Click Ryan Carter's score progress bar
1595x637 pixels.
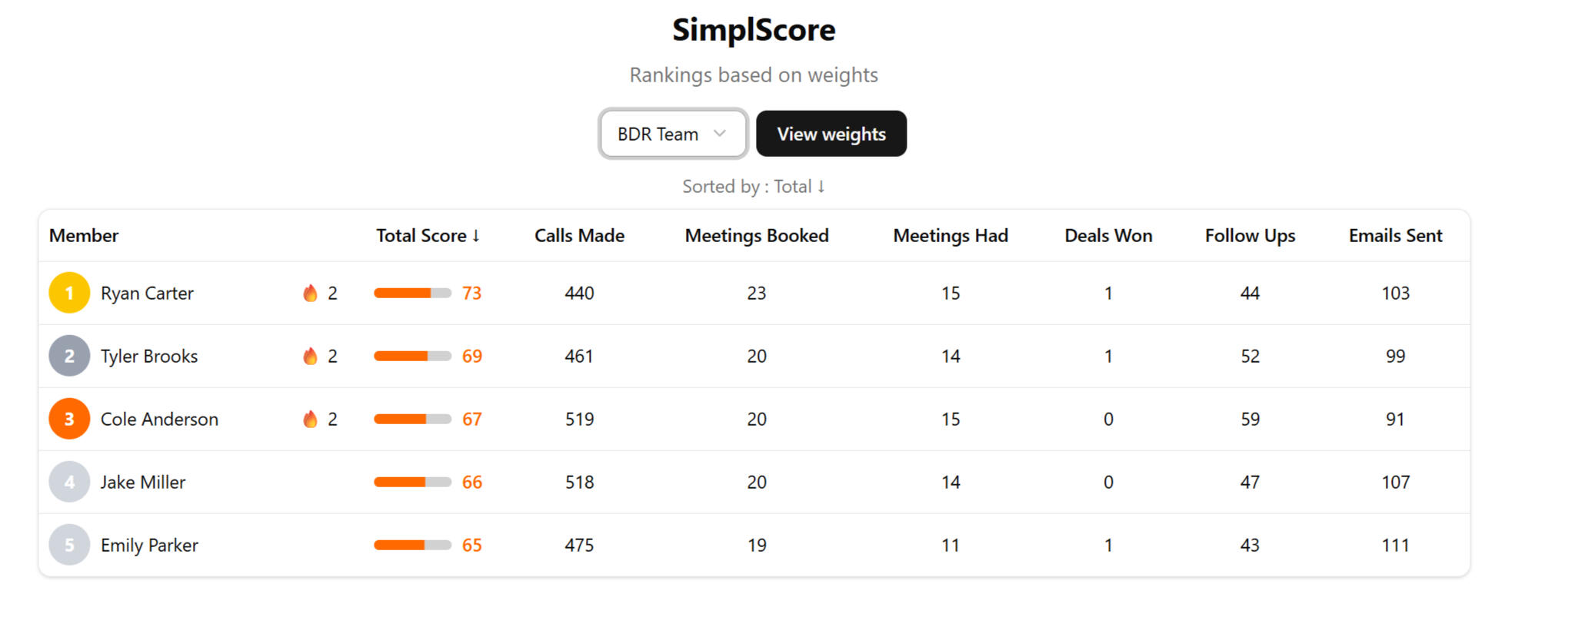(412, 293)
